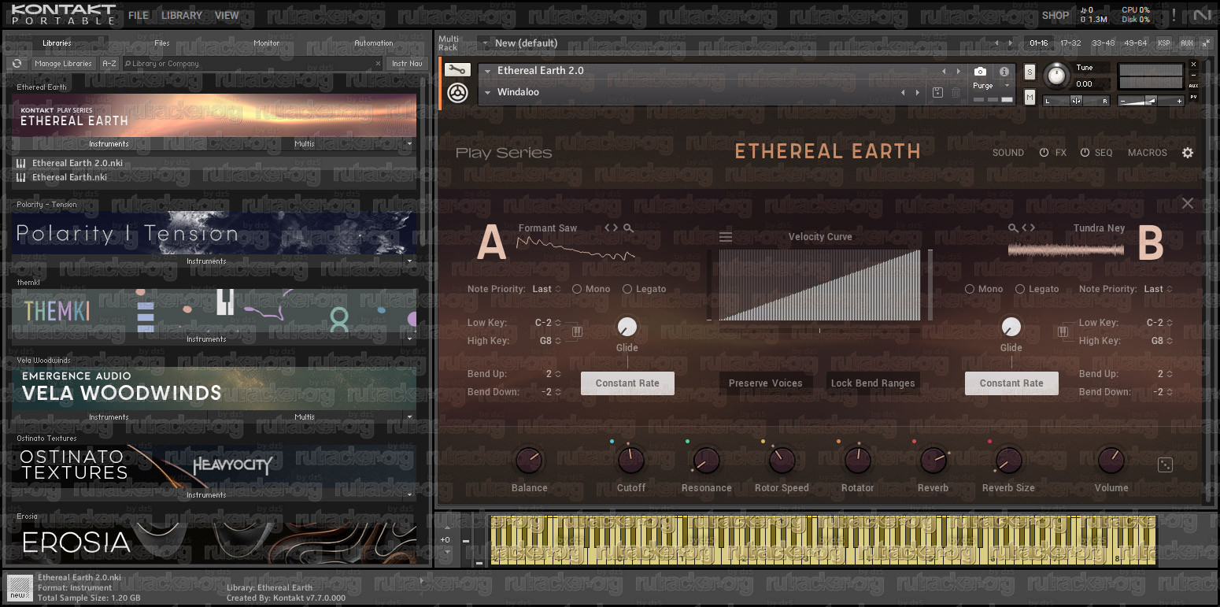
Task: Open the VIEW menu
Action: pos(227,15)
